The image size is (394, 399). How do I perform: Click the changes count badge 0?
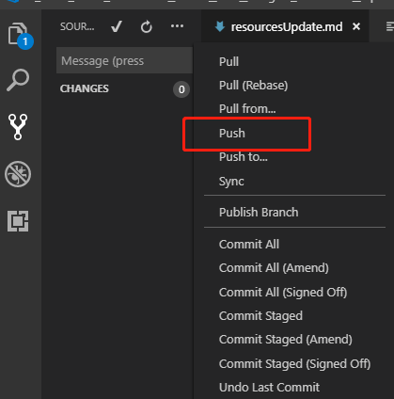pyautogui.click(x=181, y=89)
